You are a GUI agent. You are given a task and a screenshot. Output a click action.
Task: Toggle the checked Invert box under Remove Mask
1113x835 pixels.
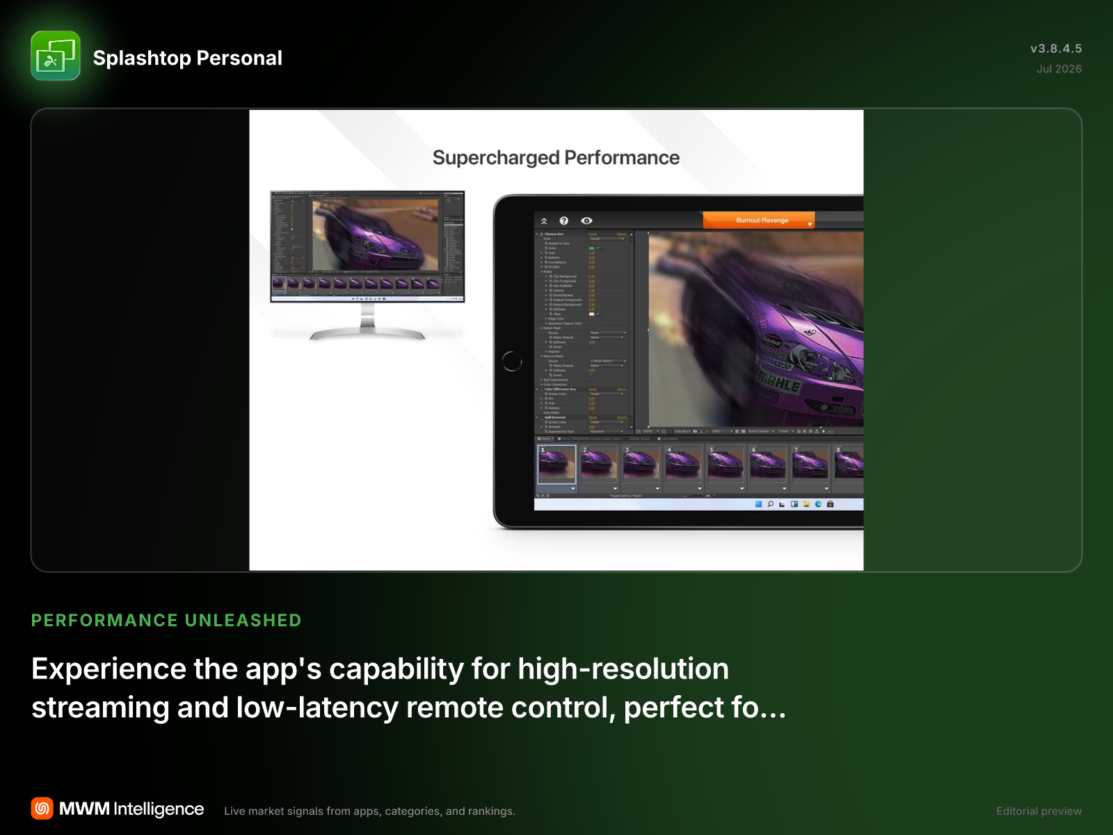pyautogui.click(x=591, y=375)
